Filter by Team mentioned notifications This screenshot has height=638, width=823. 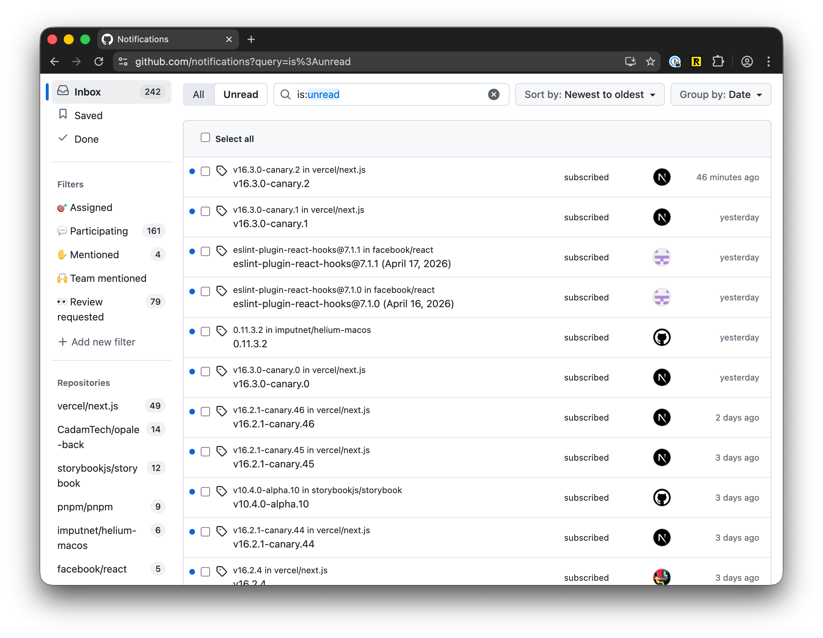[111, 278]
